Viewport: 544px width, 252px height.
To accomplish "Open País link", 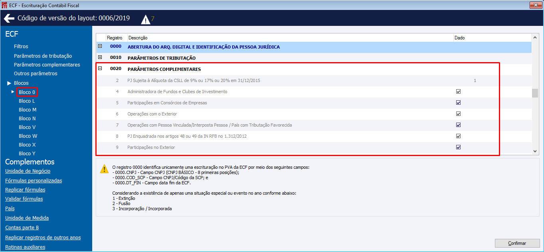I will point(10,209).
